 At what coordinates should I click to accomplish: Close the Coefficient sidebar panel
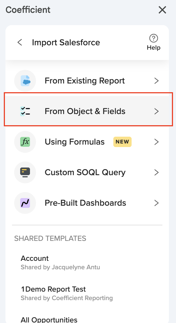coord(162,10)
